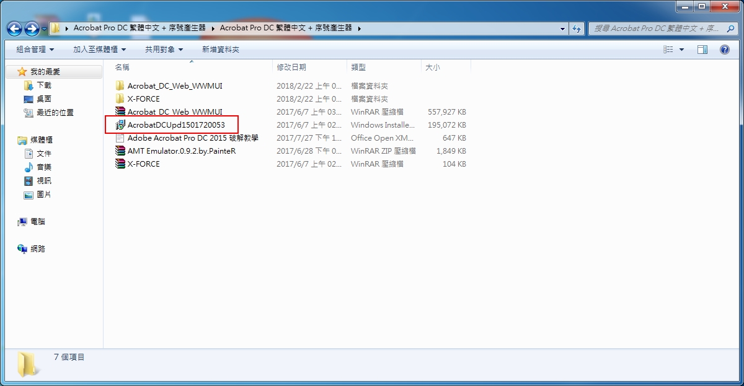Select 電腦 in navigation pane
Viewport: 744px width, 386px height.
(x=38, y=222)
